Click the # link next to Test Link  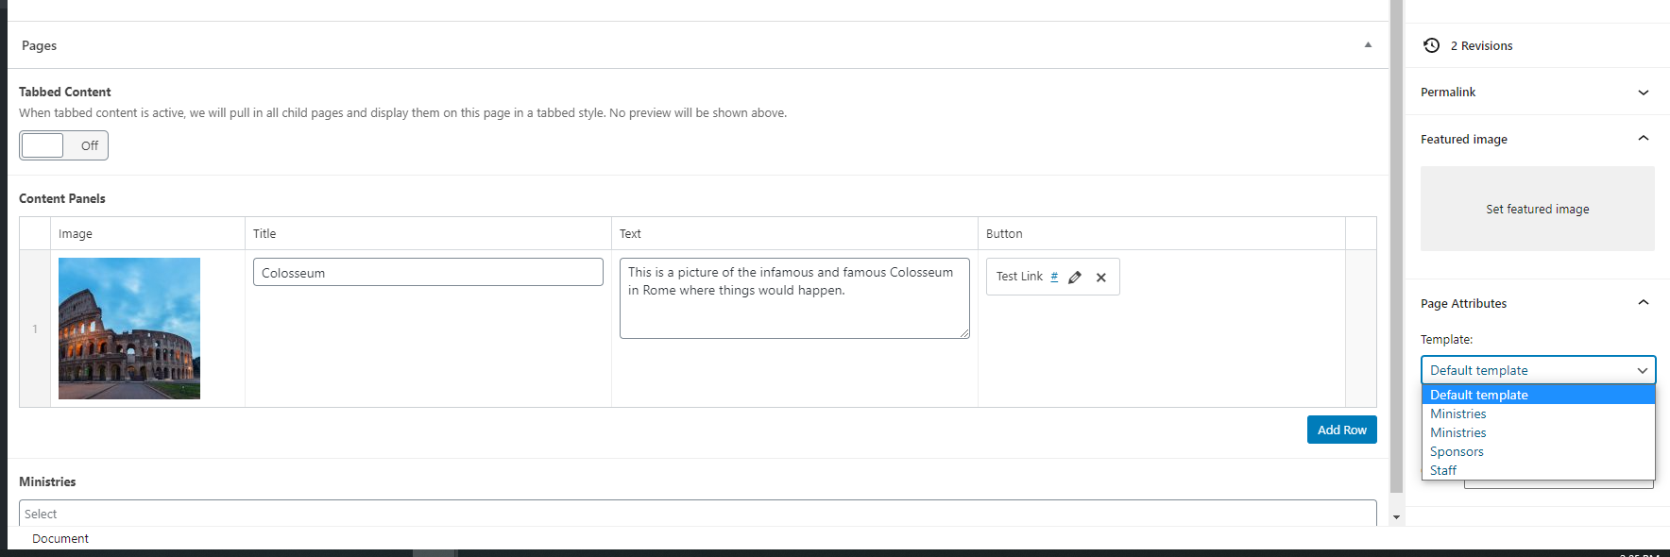point(1054,277)
